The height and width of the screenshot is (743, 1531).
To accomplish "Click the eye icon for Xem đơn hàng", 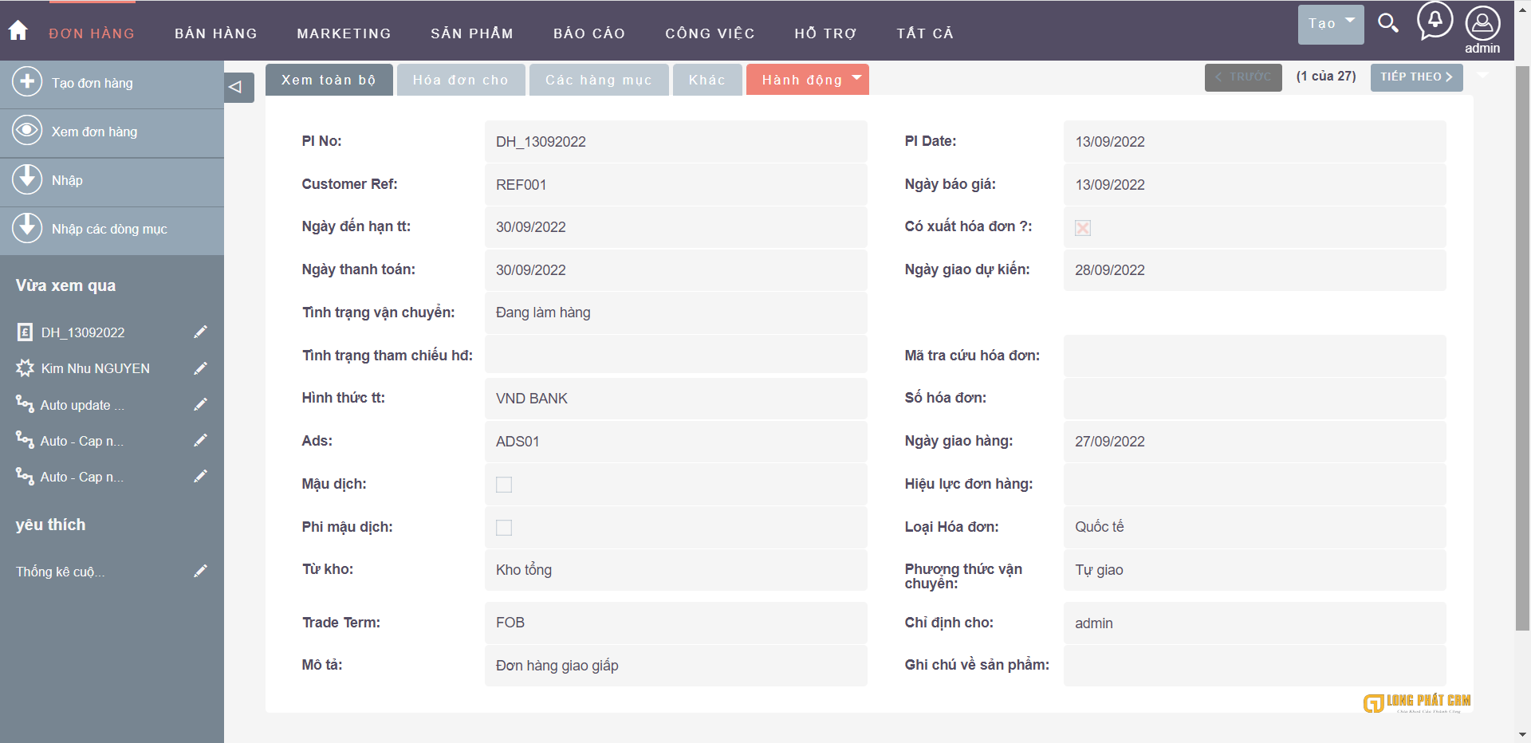I will click(x=27, y=131).
